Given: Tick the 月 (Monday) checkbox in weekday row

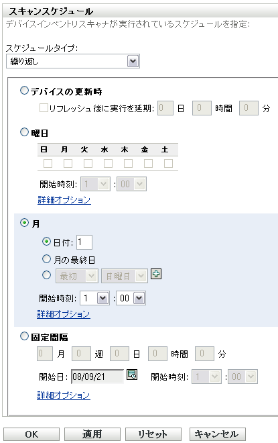Looking at the screenshot, I should pyautogui.click(x=68, y=163).
